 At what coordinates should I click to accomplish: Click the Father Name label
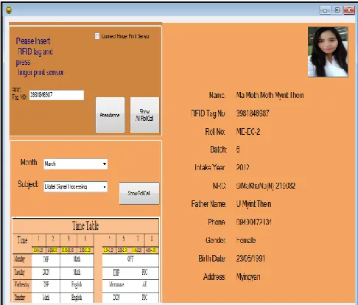[208, 204]
